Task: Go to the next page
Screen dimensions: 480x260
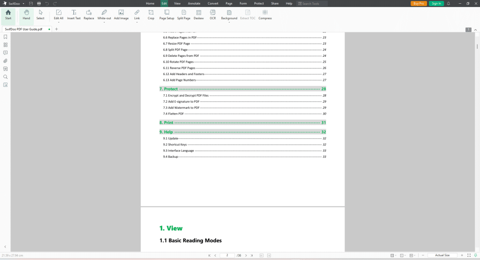Action: click(246, 255)
